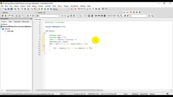The width and height of the screenshot is (173, 97).
Task: Toggle Match case search option icon
Action: point(74,16)
